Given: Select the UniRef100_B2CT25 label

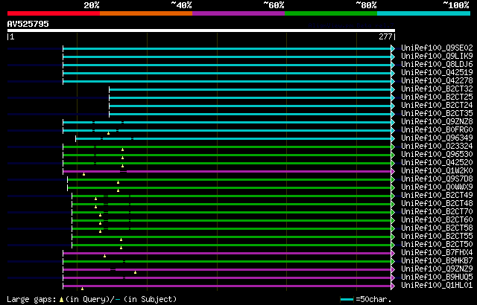Looking at the screenshot, I should tap(437, 97).
